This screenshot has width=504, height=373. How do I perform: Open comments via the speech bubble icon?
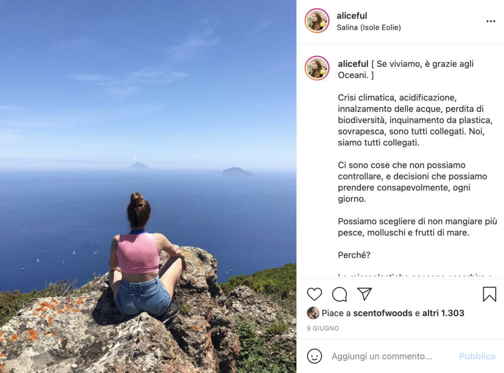click(340, 294)
